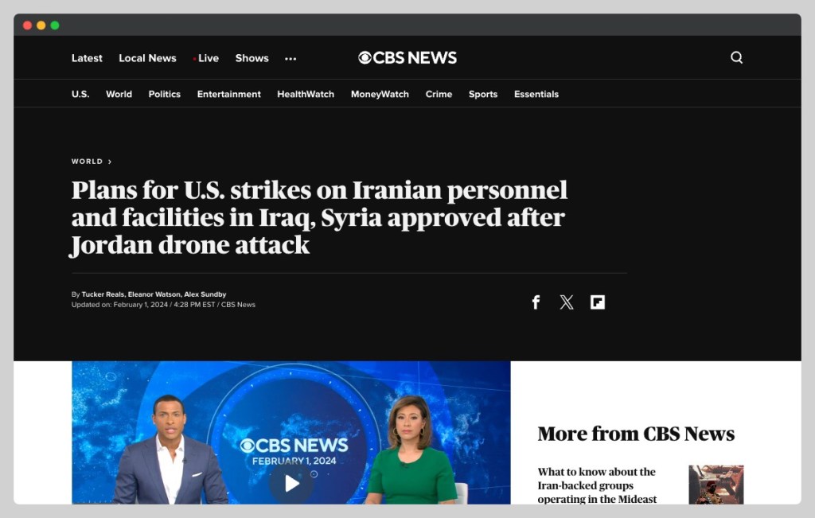Go to Live stream
This screenshot has width=815, height=518.
tap(206, 58)
